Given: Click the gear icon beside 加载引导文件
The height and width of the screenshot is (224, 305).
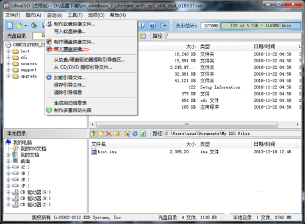Looking at the screenshot, I should pos(49,78).
